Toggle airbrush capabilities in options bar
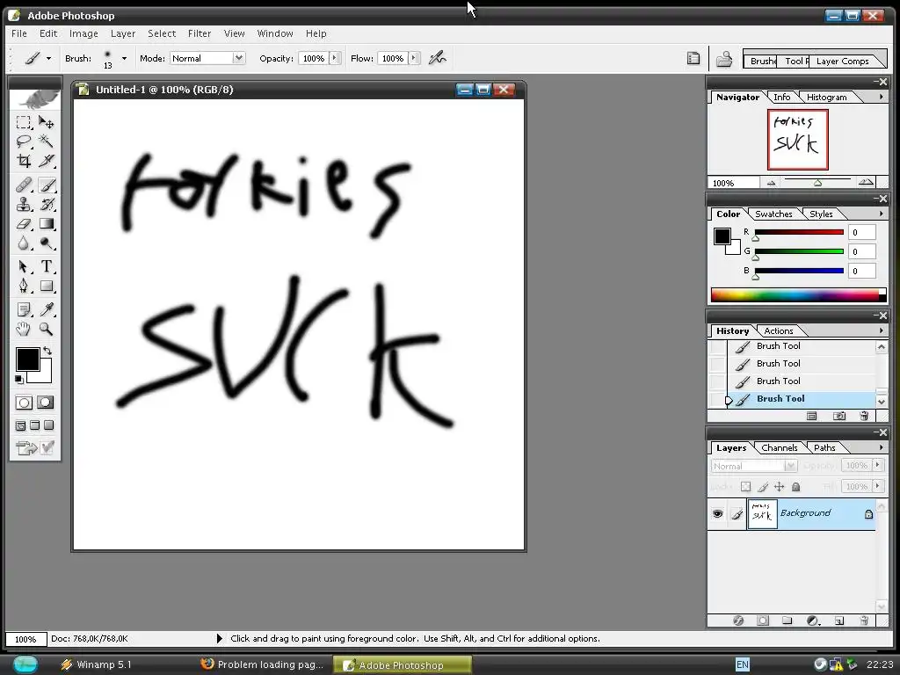This screenshot has width=900, height=675. click(x=438, y=58)
